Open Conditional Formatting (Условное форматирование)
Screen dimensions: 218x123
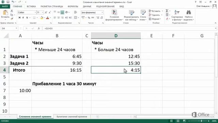pyautogui.click(x=114, y=15)
